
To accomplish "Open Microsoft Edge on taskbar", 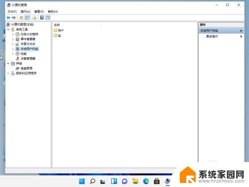I will tap(146, 181).
